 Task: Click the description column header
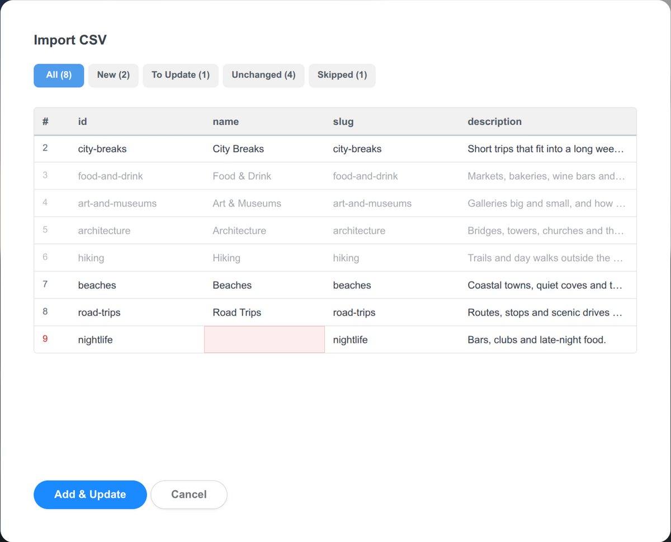(x=548, y=121)
